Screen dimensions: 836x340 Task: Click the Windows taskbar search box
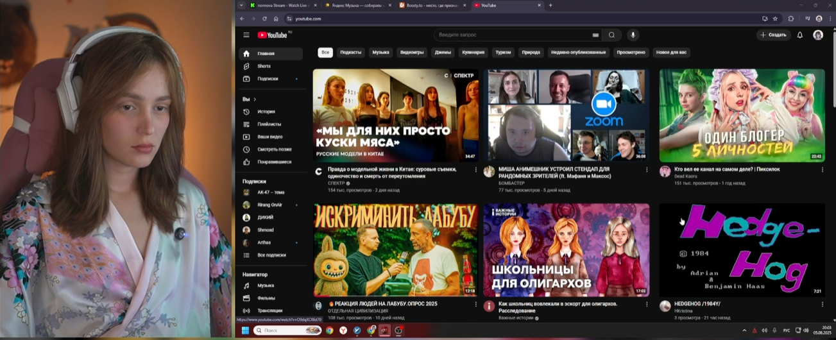[287, 330]
